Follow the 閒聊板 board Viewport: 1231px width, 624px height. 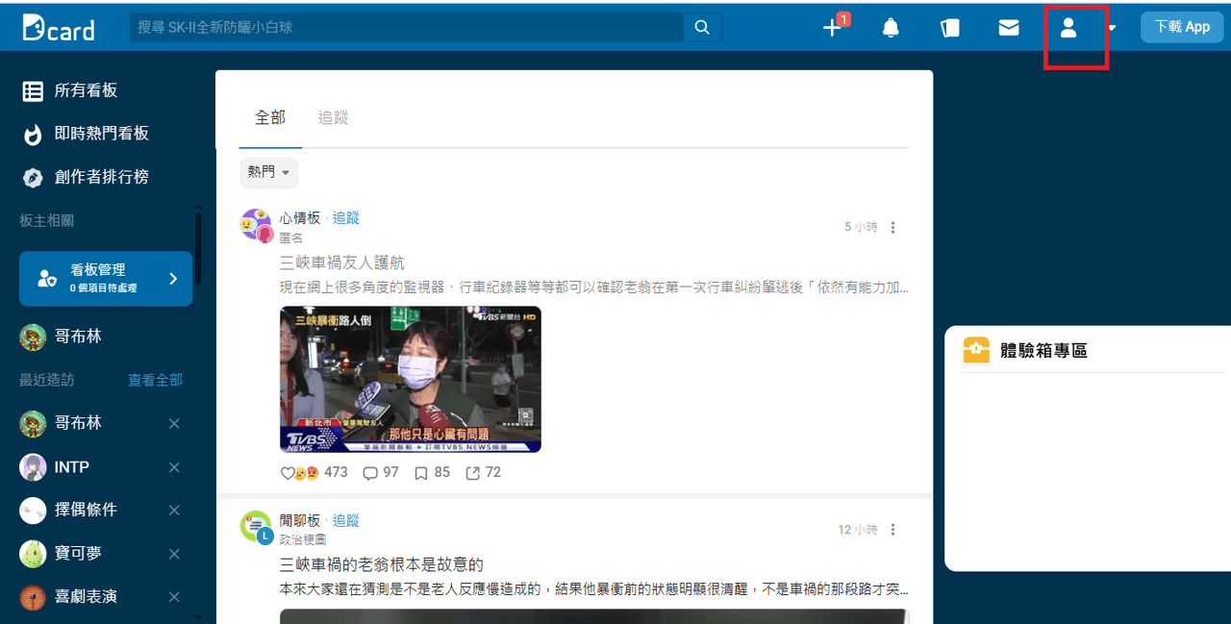[x=346, y=520]
